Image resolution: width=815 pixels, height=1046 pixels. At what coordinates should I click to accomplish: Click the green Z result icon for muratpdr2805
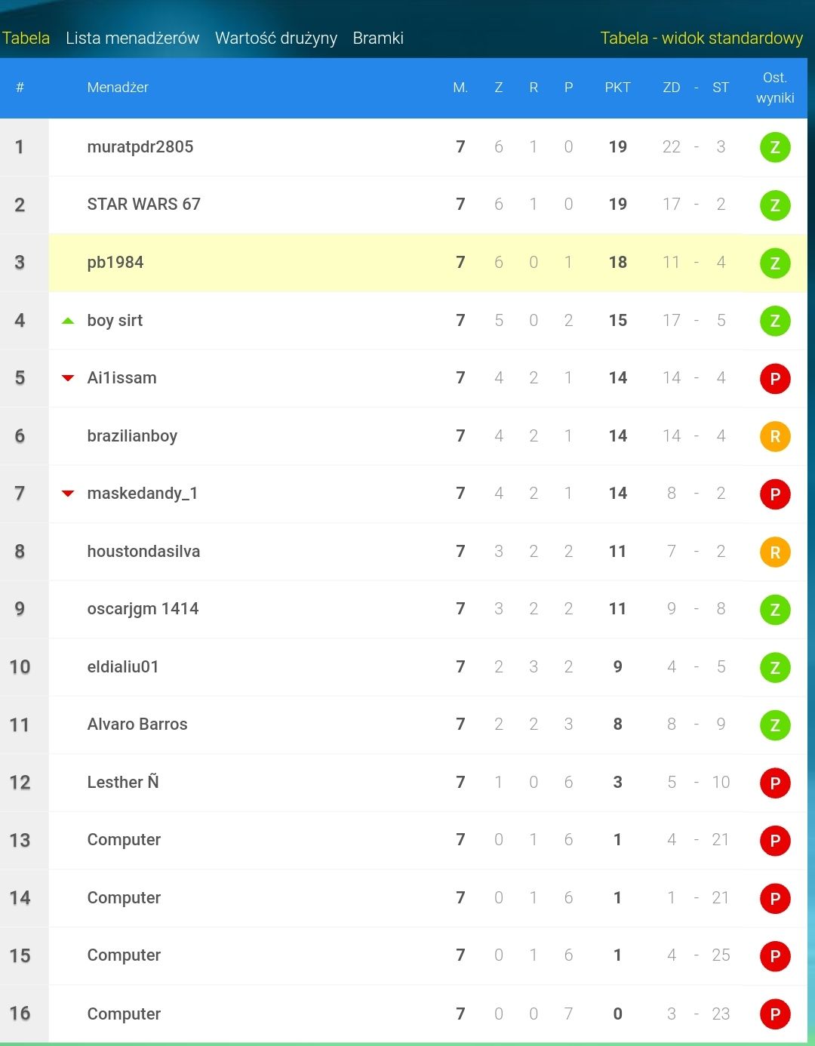coord(775,147)
